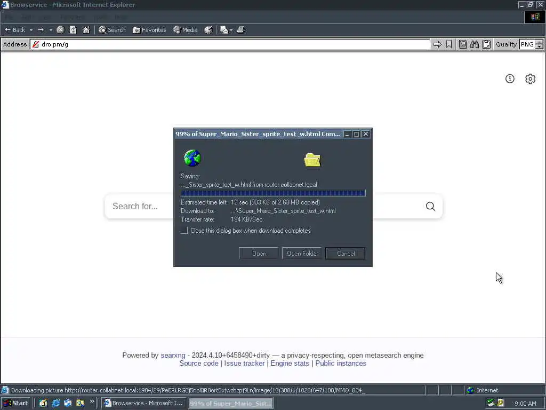Image resolution: width=546 pixels, height=410 pixels.
Task: Open the Public instances footer link
Action: pos(341,363)
